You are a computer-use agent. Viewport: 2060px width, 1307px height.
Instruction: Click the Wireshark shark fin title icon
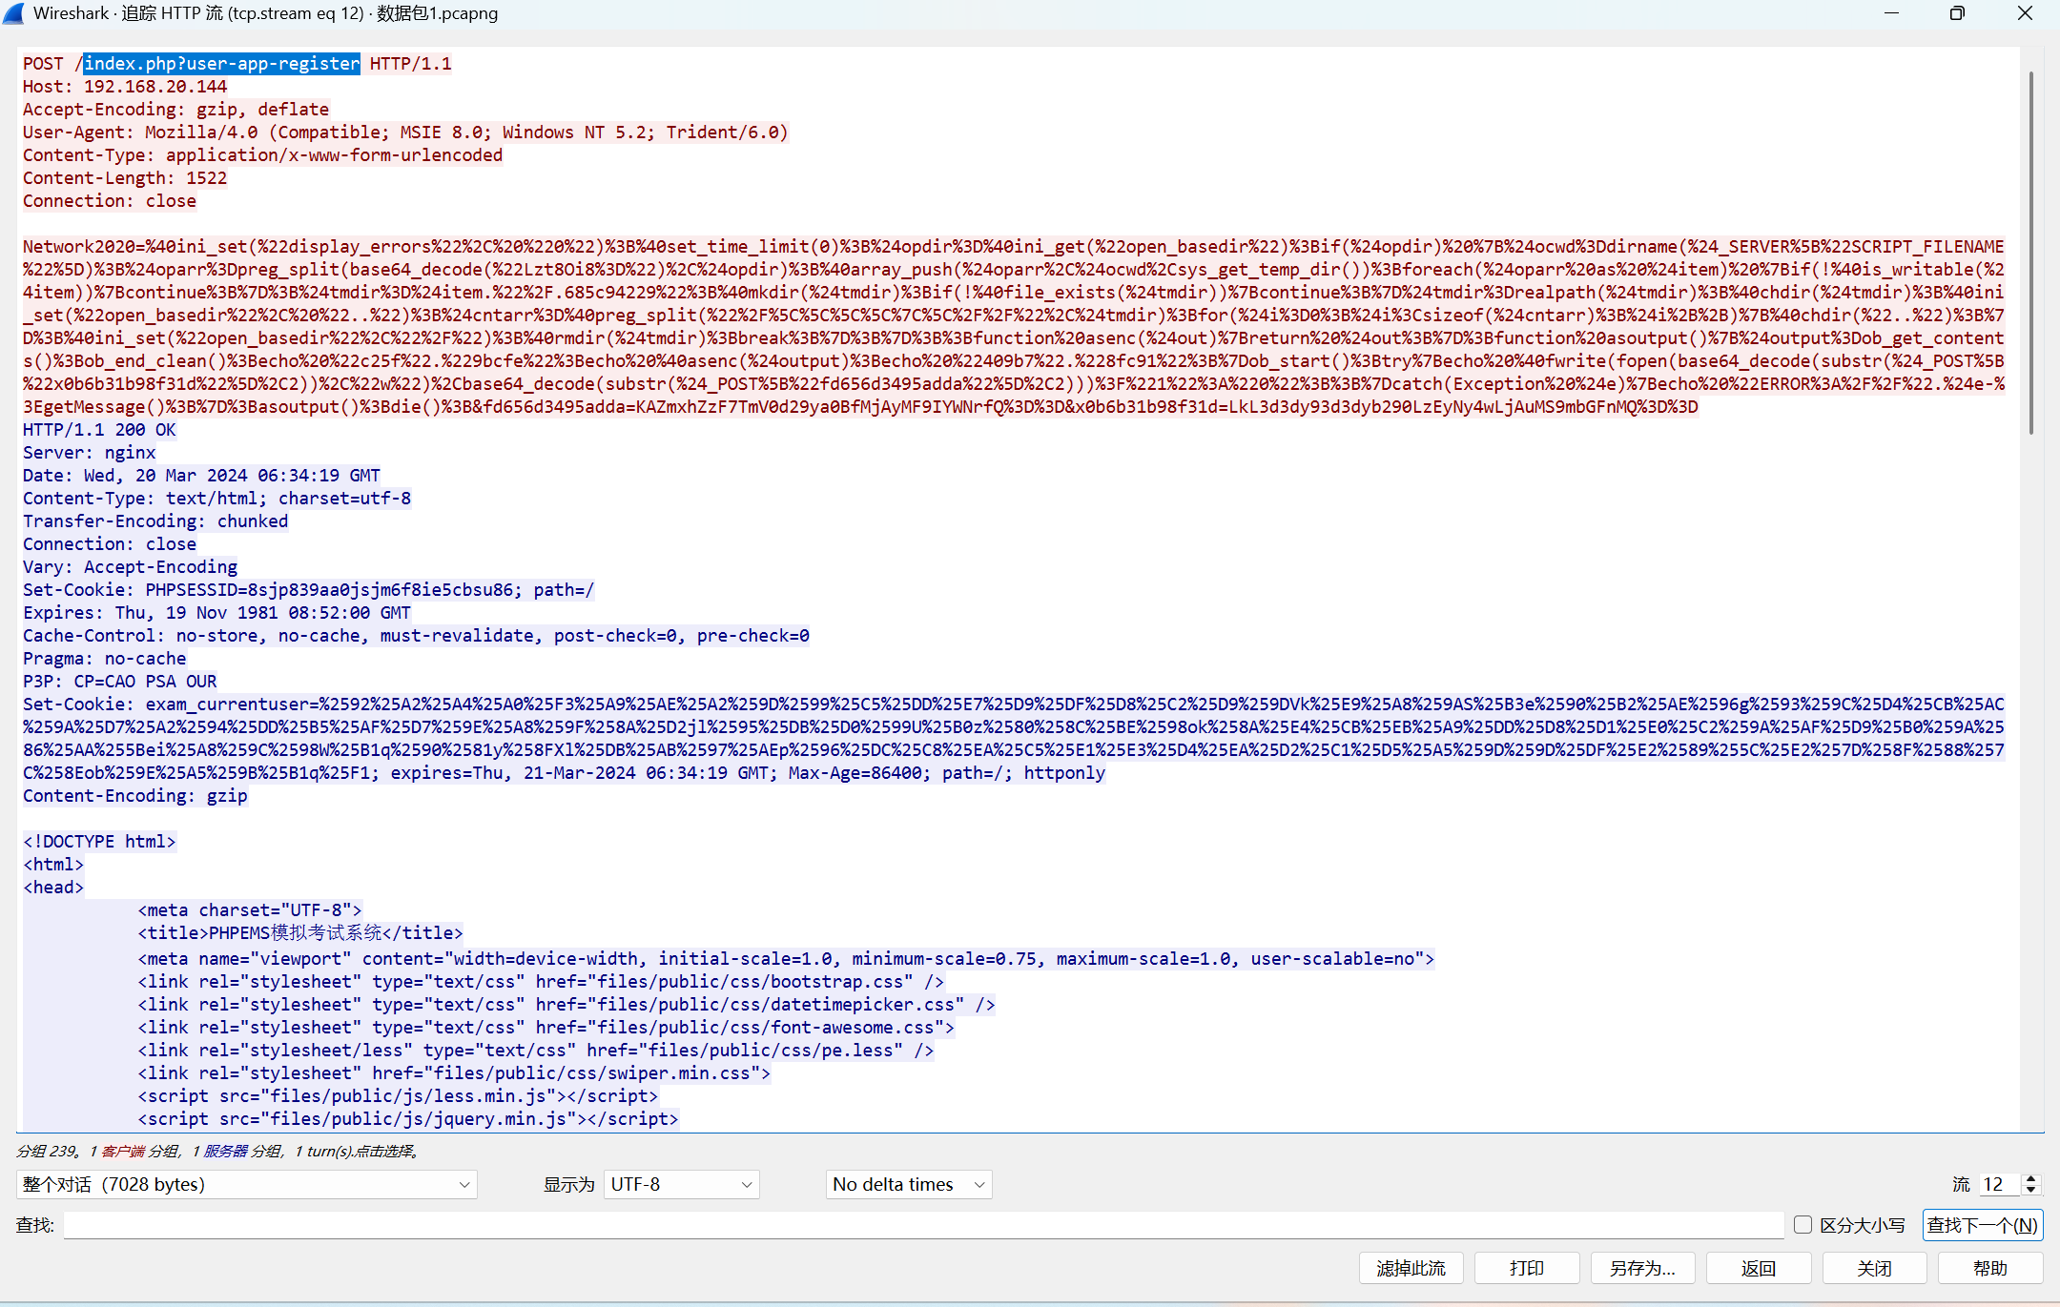(x=13, y=13)
